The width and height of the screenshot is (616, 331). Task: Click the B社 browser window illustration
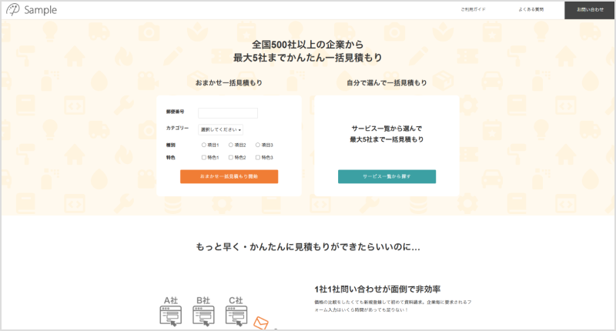pyautogui.click(x=203, y=316)
